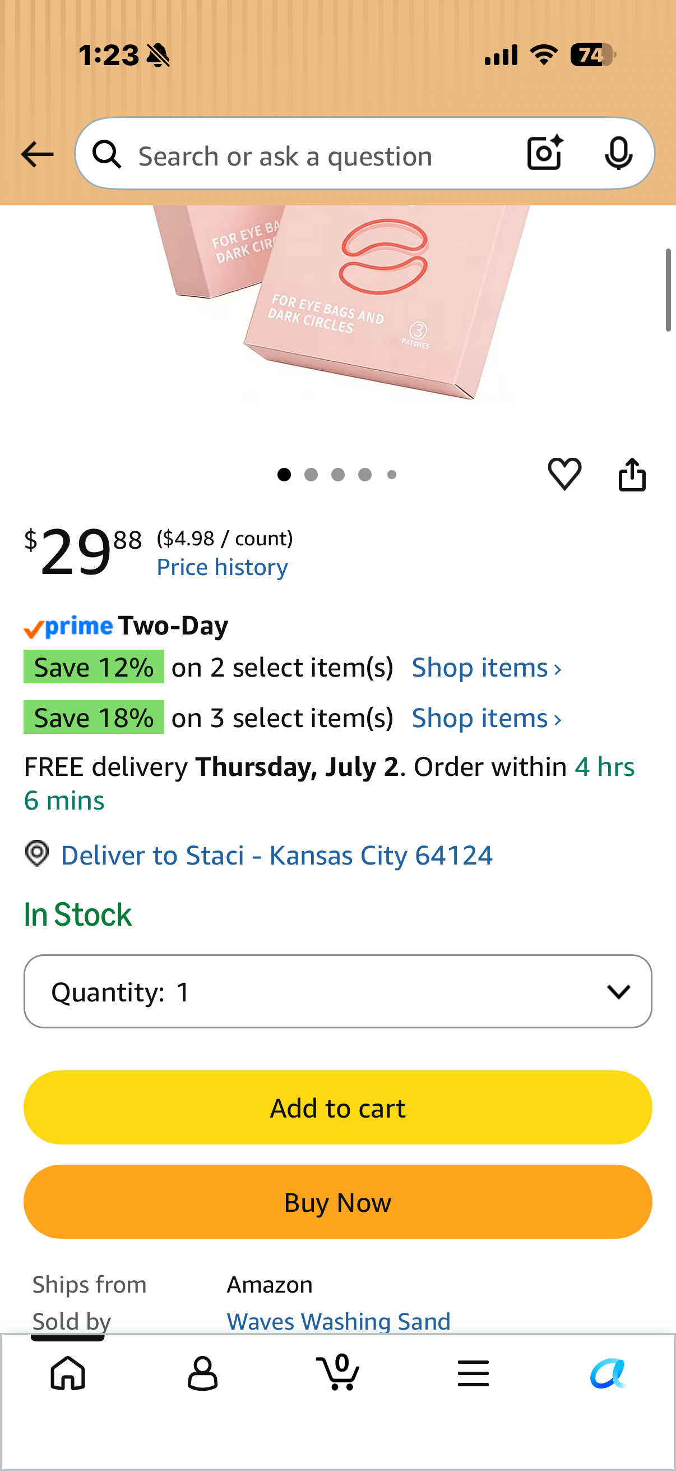
Task: Open the shopping cart icon
Action: point(337,1372)
